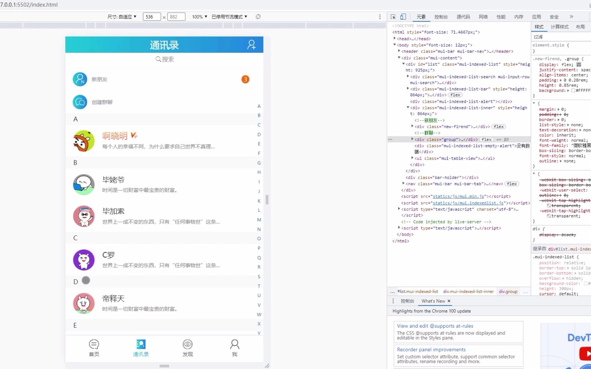Screen dimensions: 591x369
Task: Open the statics/js/mui.min.js link
Action: coord(458,196)
